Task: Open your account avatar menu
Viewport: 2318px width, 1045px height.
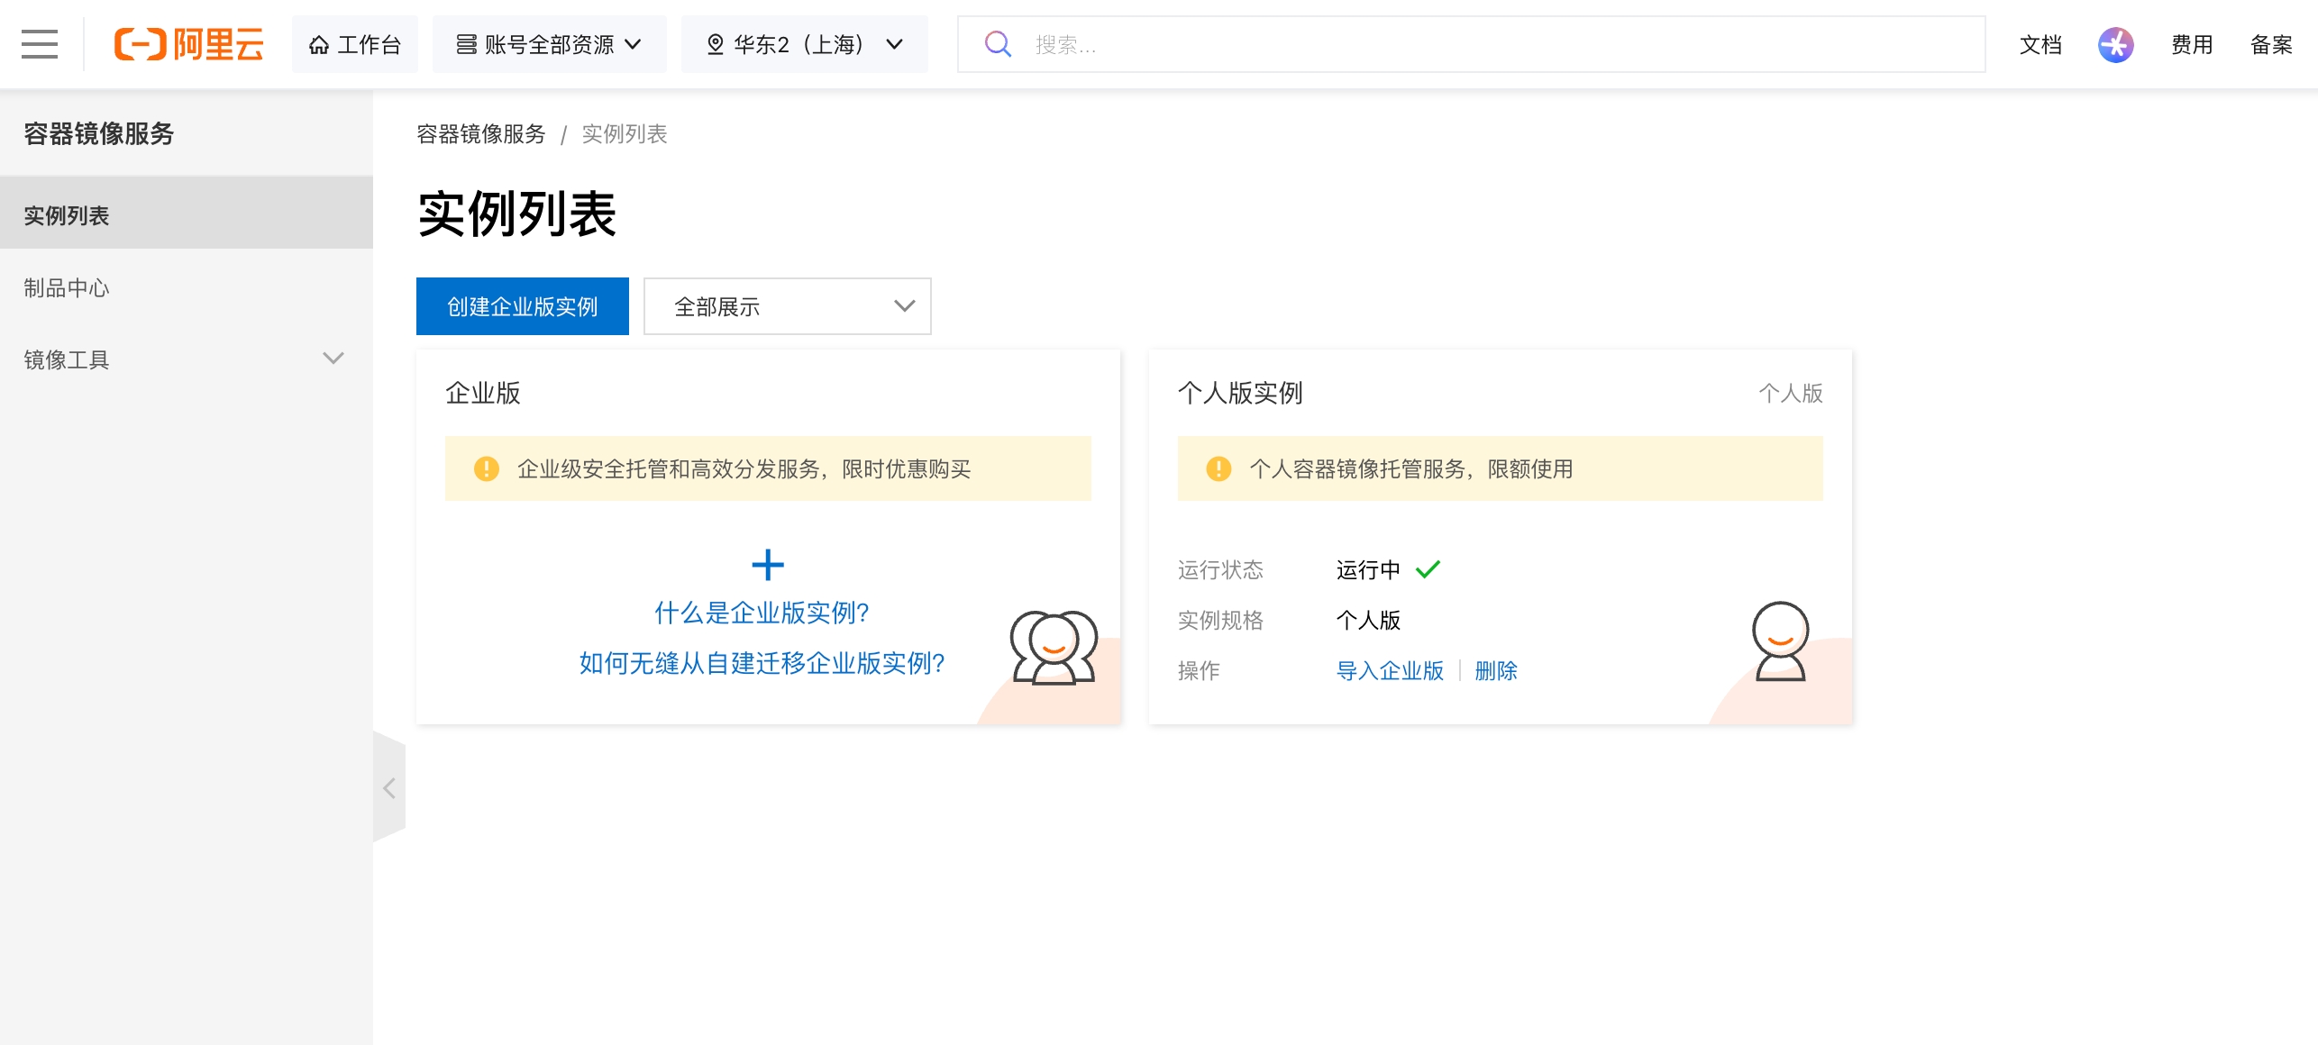Action: pyautogui.click(x=2117, y=44)
